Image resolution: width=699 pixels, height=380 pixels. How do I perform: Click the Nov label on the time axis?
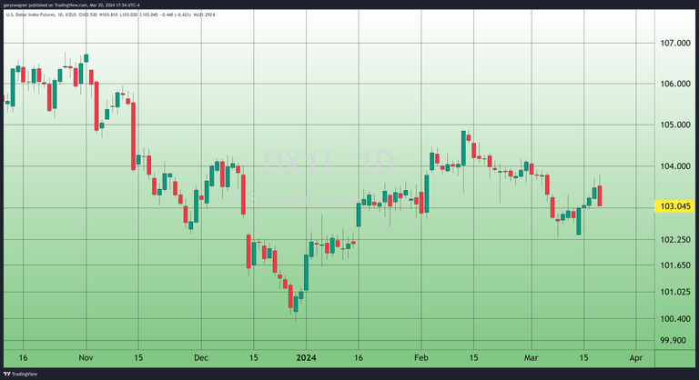[x=85, y=358]
